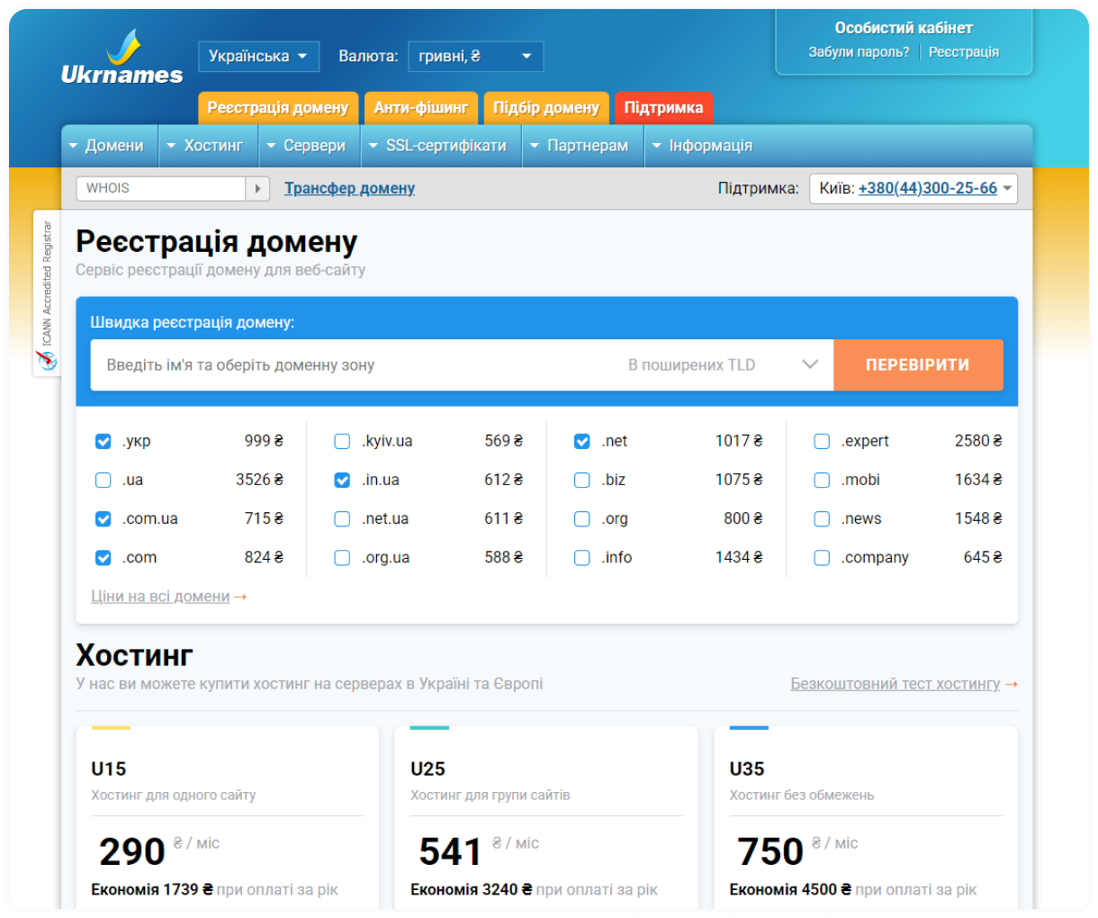
Task: Enable the .info checkbox
Action: click(x=582, y=557)
